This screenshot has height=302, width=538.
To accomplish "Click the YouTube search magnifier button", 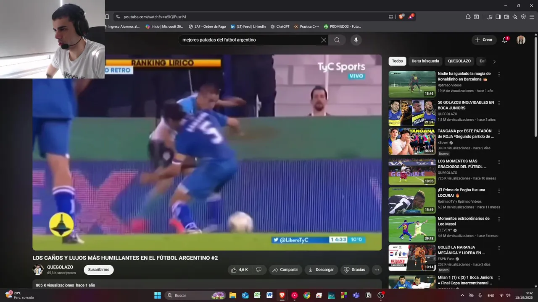I will click(x=337, y=40).
